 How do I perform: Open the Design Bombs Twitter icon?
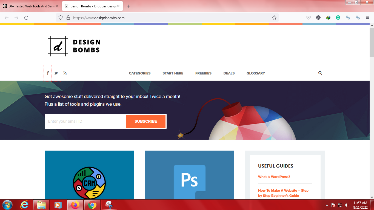[x=56, y=73]
